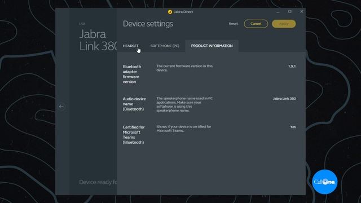Viewport: 361px width, 203px height.
Task: Go back using the left arrow icon
Action: click(x=61, y=107)
